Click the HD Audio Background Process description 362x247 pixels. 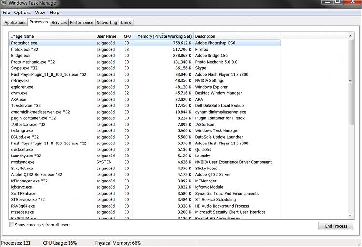pyautogui.click(x=222, y=206)
